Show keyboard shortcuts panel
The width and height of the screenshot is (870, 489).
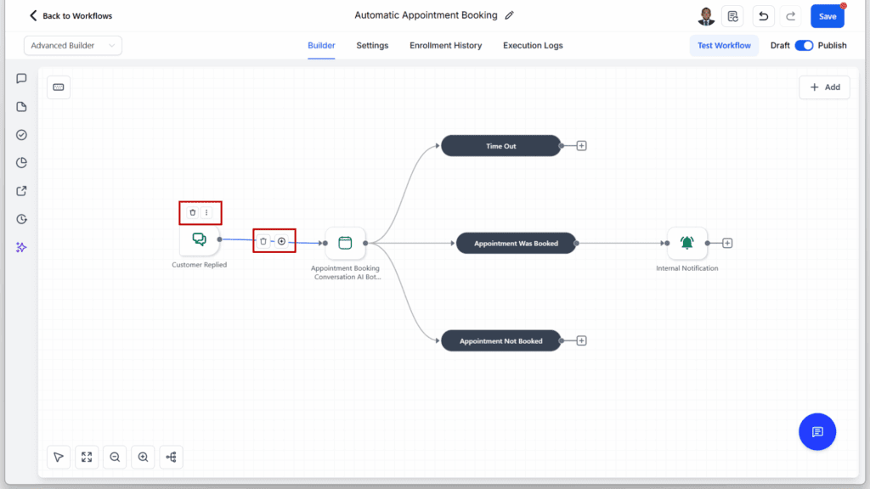[x=59, y=87]
